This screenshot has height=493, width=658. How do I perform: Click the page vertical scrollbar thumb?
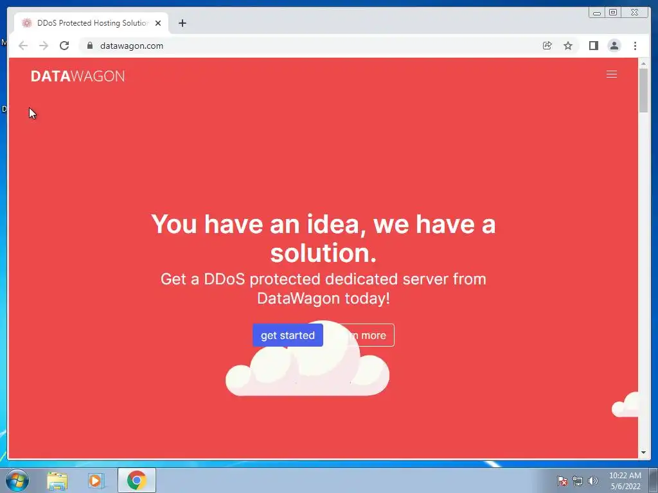point(643,90)
